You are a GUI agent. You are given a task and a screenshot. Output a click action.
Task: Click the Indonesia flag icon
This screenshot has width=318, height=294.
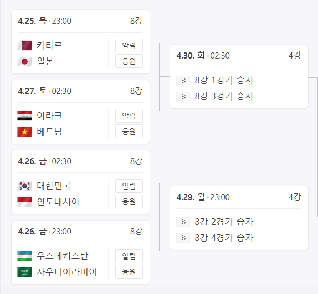pos(24,202)
